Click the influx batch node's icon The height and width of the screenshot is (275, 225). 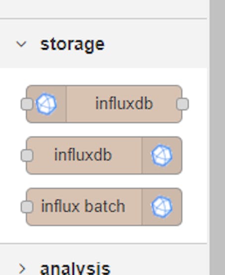[162, 207]
